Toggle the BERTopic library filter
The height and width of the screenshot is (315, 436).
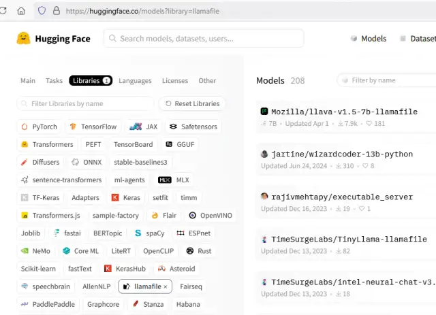click(x=108, y=233)
